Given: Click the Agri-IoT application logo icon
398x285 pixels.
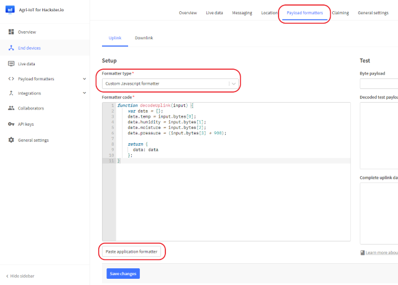Looking at the screenshot, I should [x=10, y=10].
